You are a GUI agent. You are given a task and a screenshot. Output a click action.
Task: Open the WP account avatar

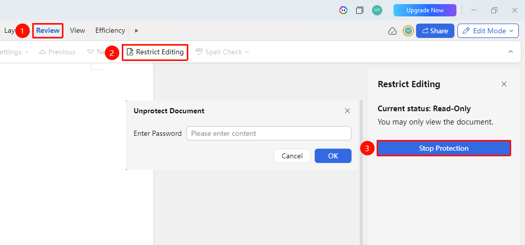(377, 10)
